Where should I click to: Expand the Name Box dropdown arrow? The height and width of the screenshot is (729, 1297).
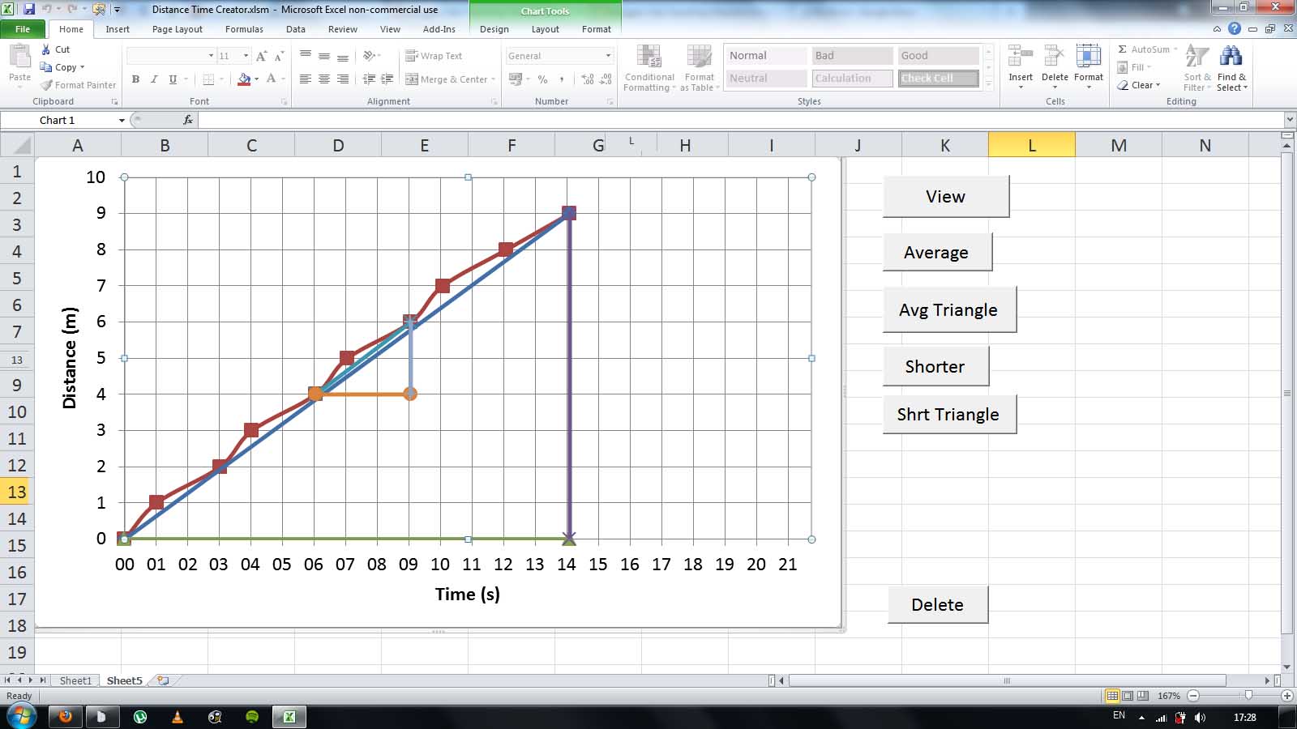point(122,120)
